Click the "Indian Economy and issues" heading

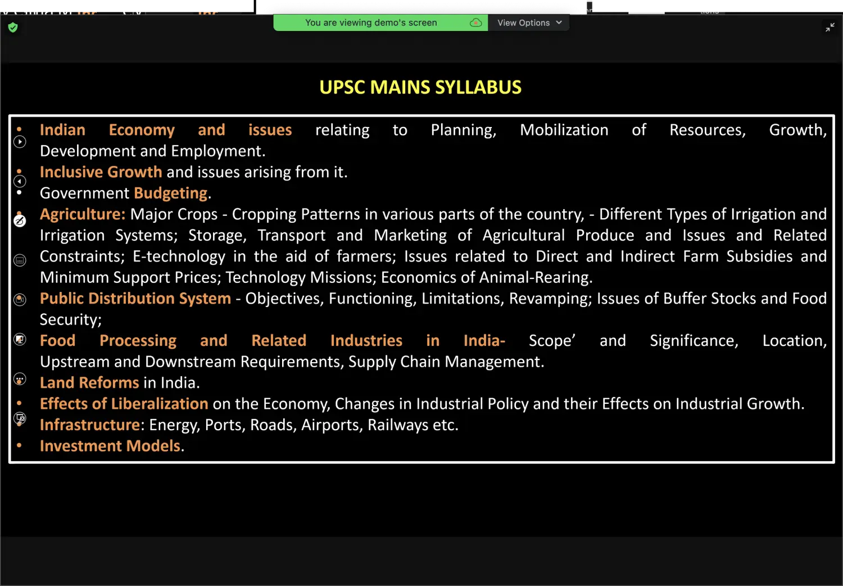click(166, 130)
